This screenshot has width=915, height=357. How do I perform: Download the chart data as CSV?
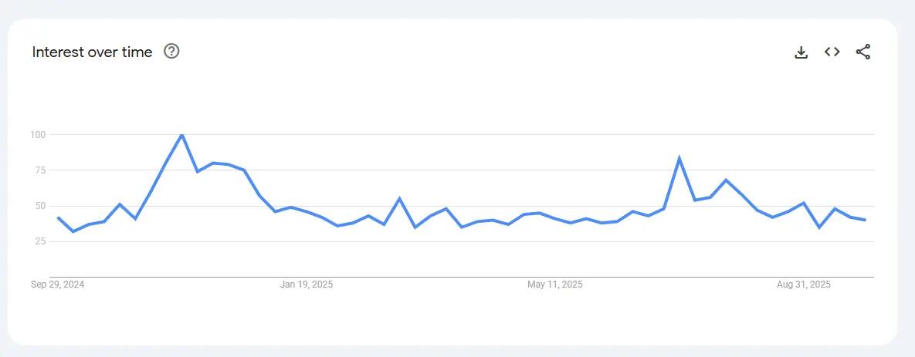point(801,52)
